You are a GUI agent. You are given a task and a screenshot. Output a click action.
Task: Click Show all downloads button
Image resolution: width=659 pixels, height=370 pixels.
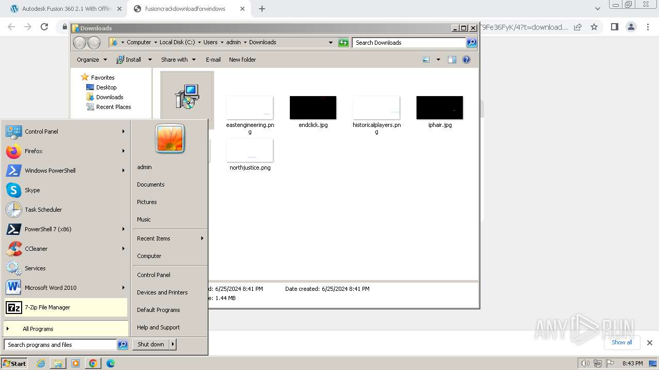622,342
